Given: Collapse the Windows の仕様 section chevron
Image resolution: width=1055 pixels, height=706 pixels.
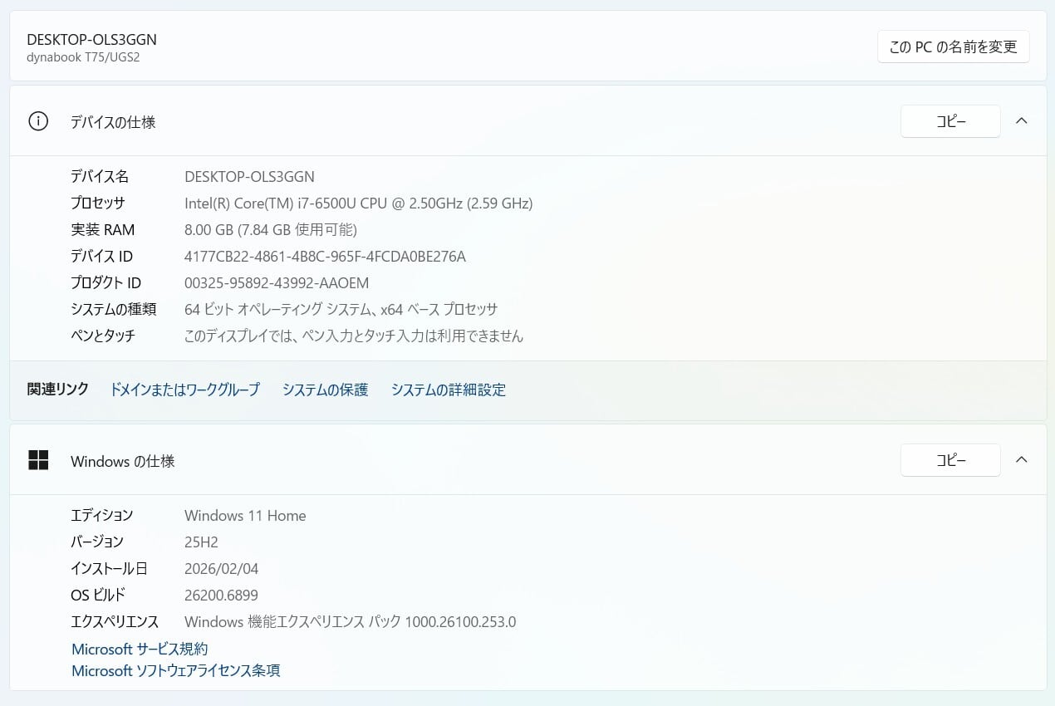Looking at the screenshot, I should 1022,459.
